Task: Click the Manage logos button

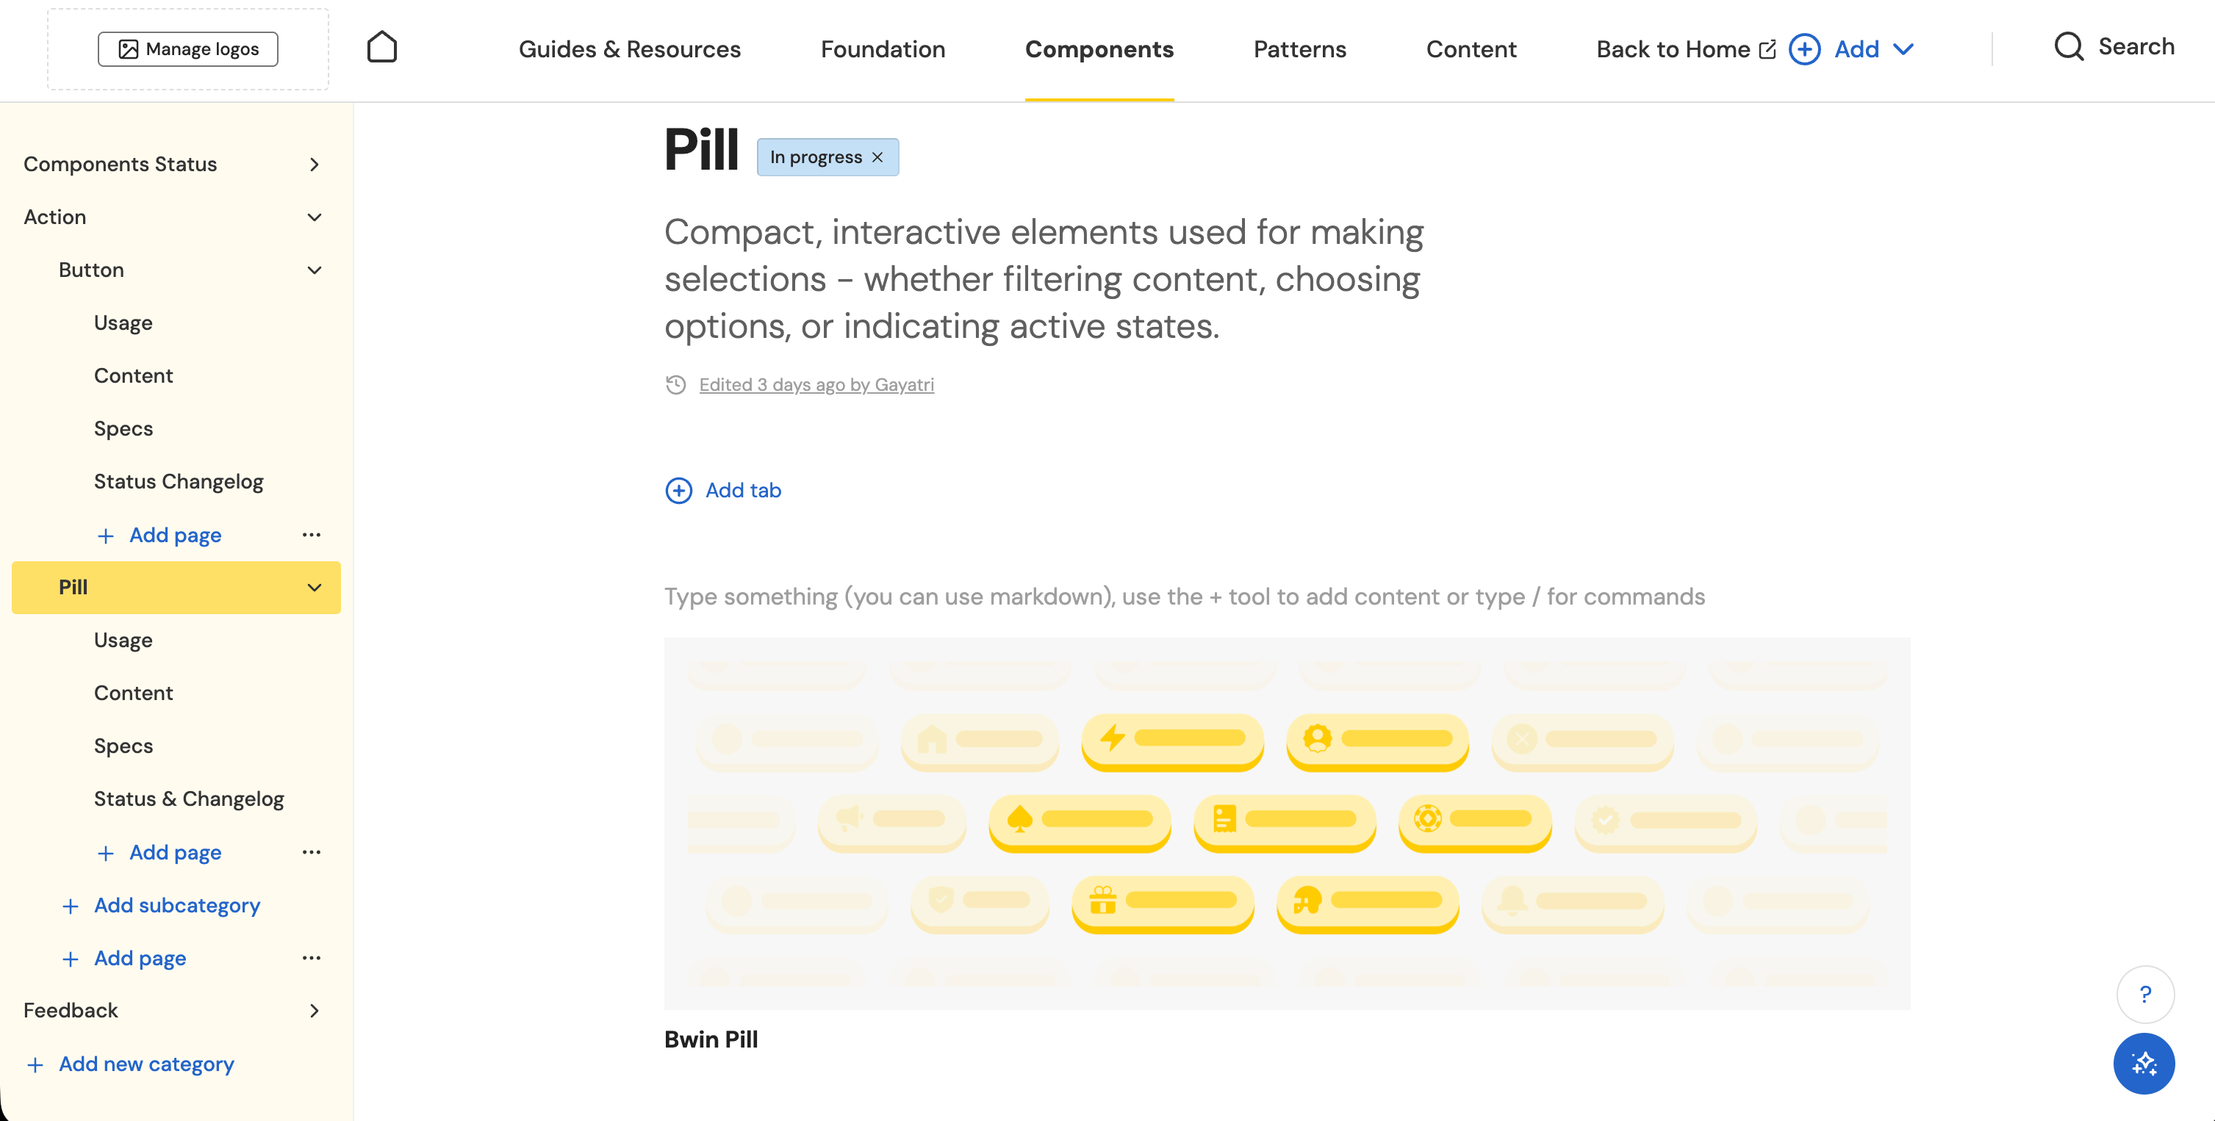Action: tap(188, 49)
